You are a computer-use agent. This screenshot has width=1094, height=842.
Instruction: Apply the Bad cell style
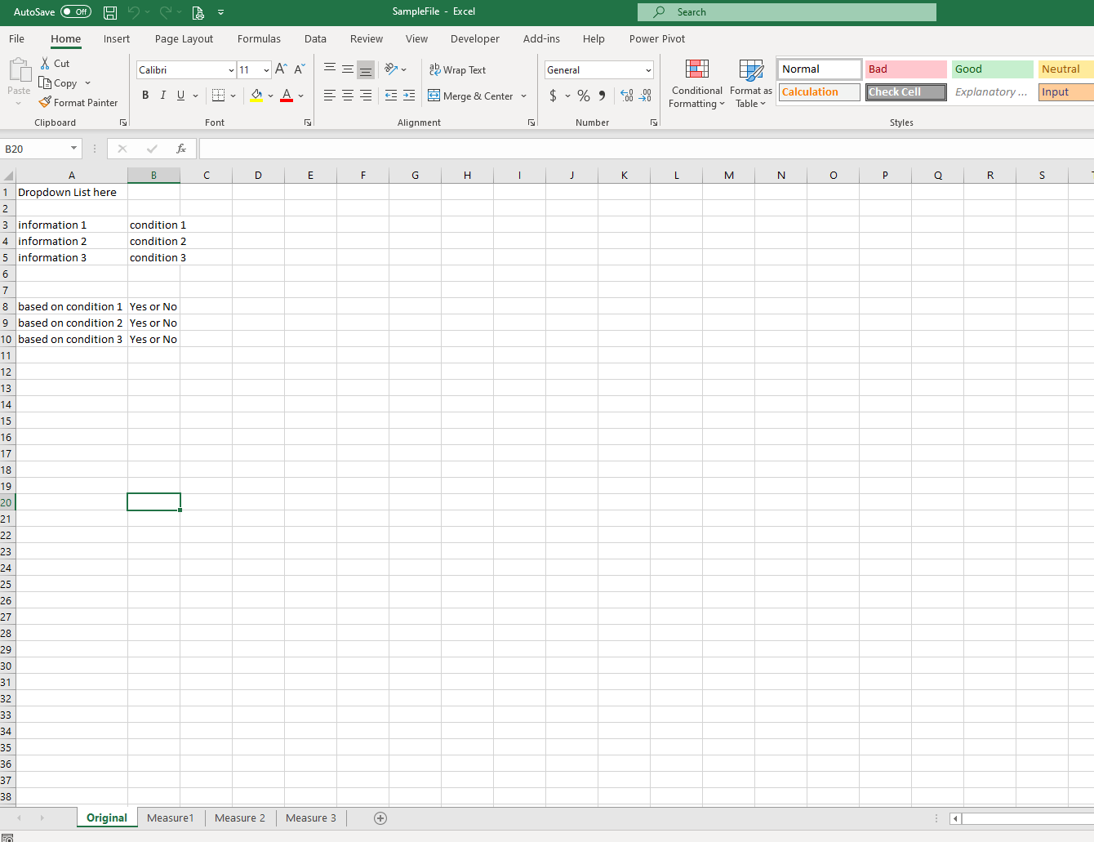coord(905,69)
